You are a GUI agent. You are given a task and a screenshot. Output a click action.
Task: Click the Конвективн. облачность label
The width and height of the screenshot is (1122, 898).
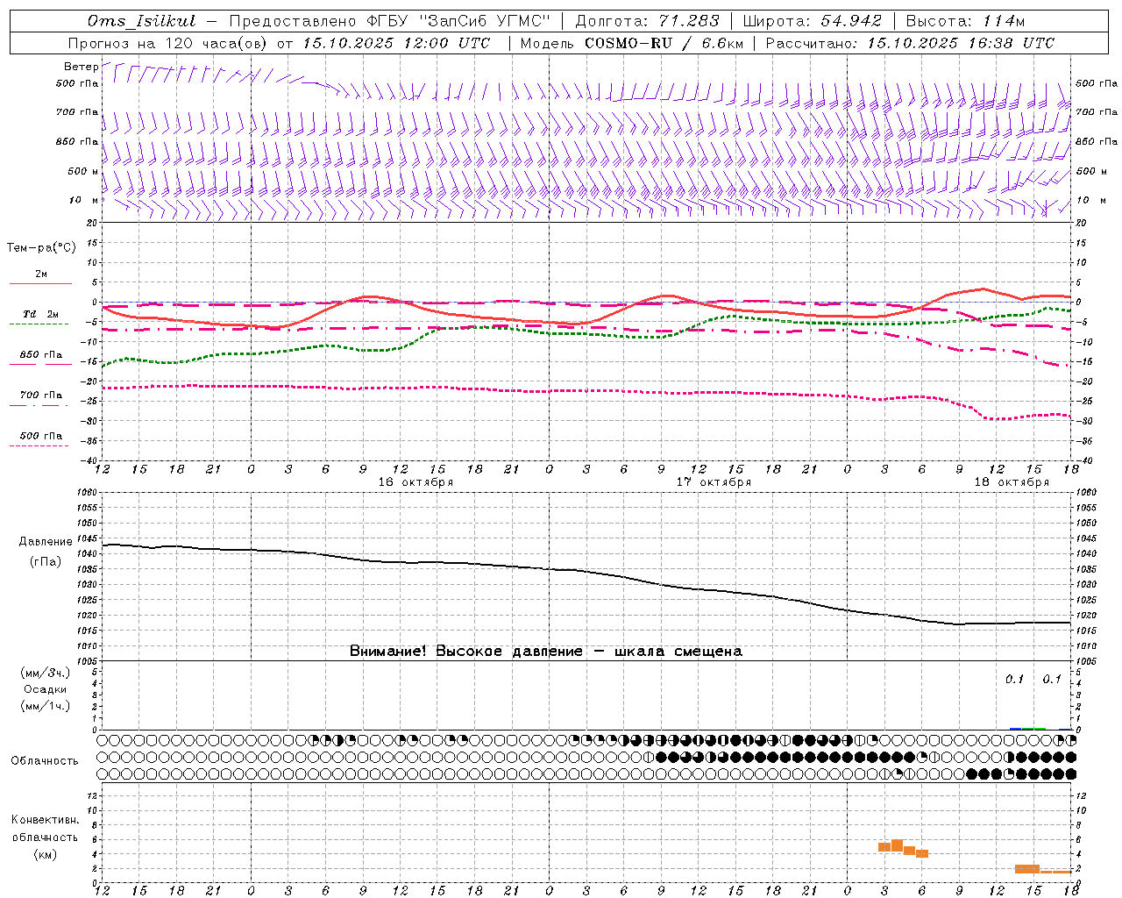(45, 829)
